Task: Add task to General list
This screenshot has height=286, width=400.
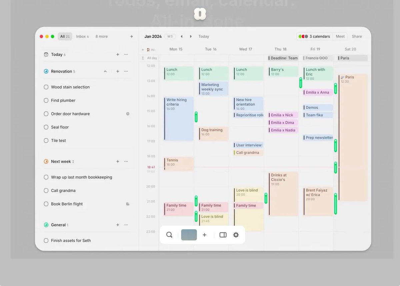Action: pos(118,225)
